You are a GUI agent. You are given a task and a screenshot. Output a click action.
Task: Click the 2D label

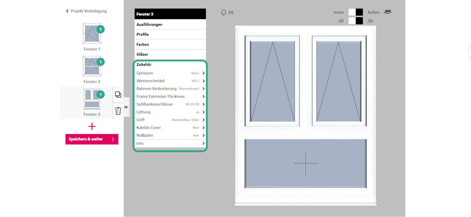click(x=341, y=21)
